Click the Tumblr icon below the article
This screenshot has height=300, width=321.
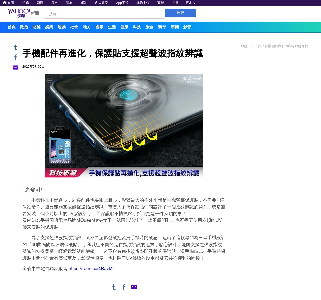point(114,287)
